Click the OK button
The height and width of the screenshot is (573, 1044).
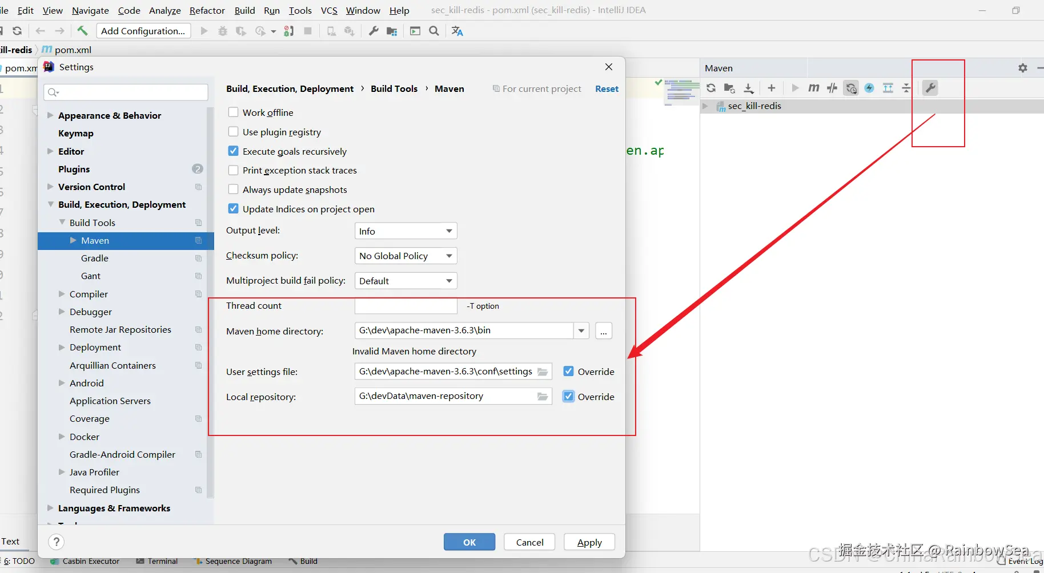point(469,542)
